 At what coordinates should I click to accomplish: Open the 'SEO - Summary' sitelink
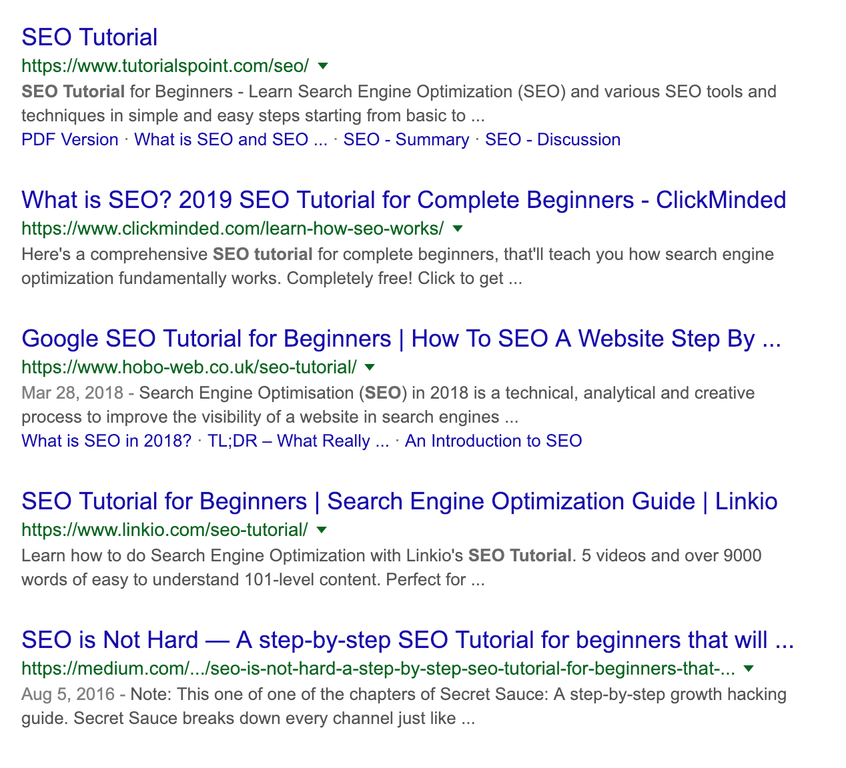tap(406, 139)
